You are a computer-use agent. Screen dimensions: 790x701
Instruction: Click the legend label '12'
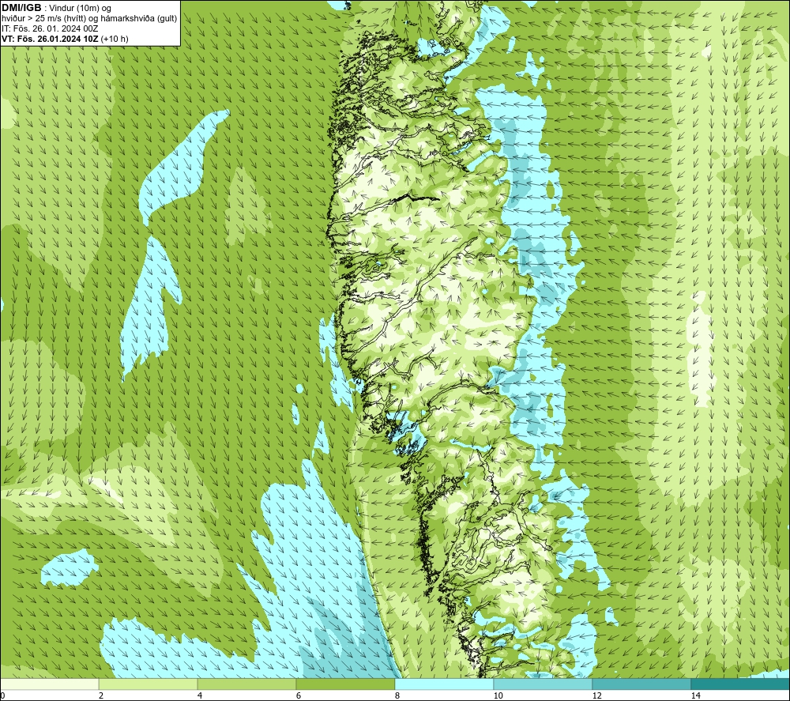596,696
